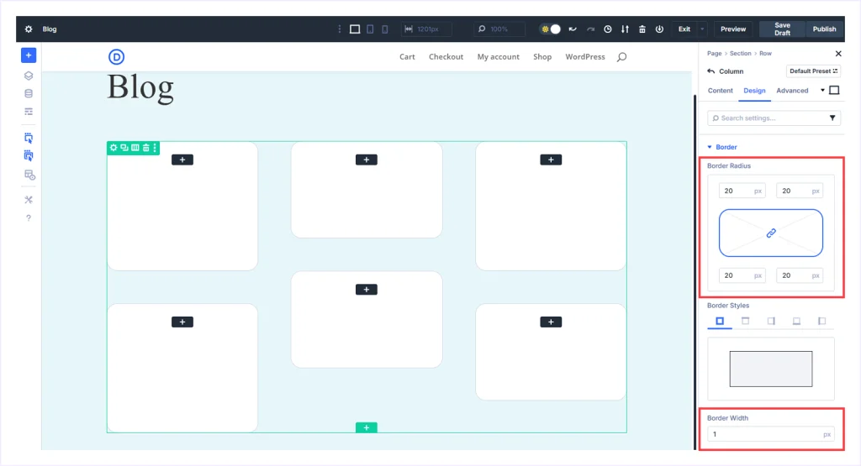Collapse the Border settings group
Screen dimensions: 861x466
[722, 147]
